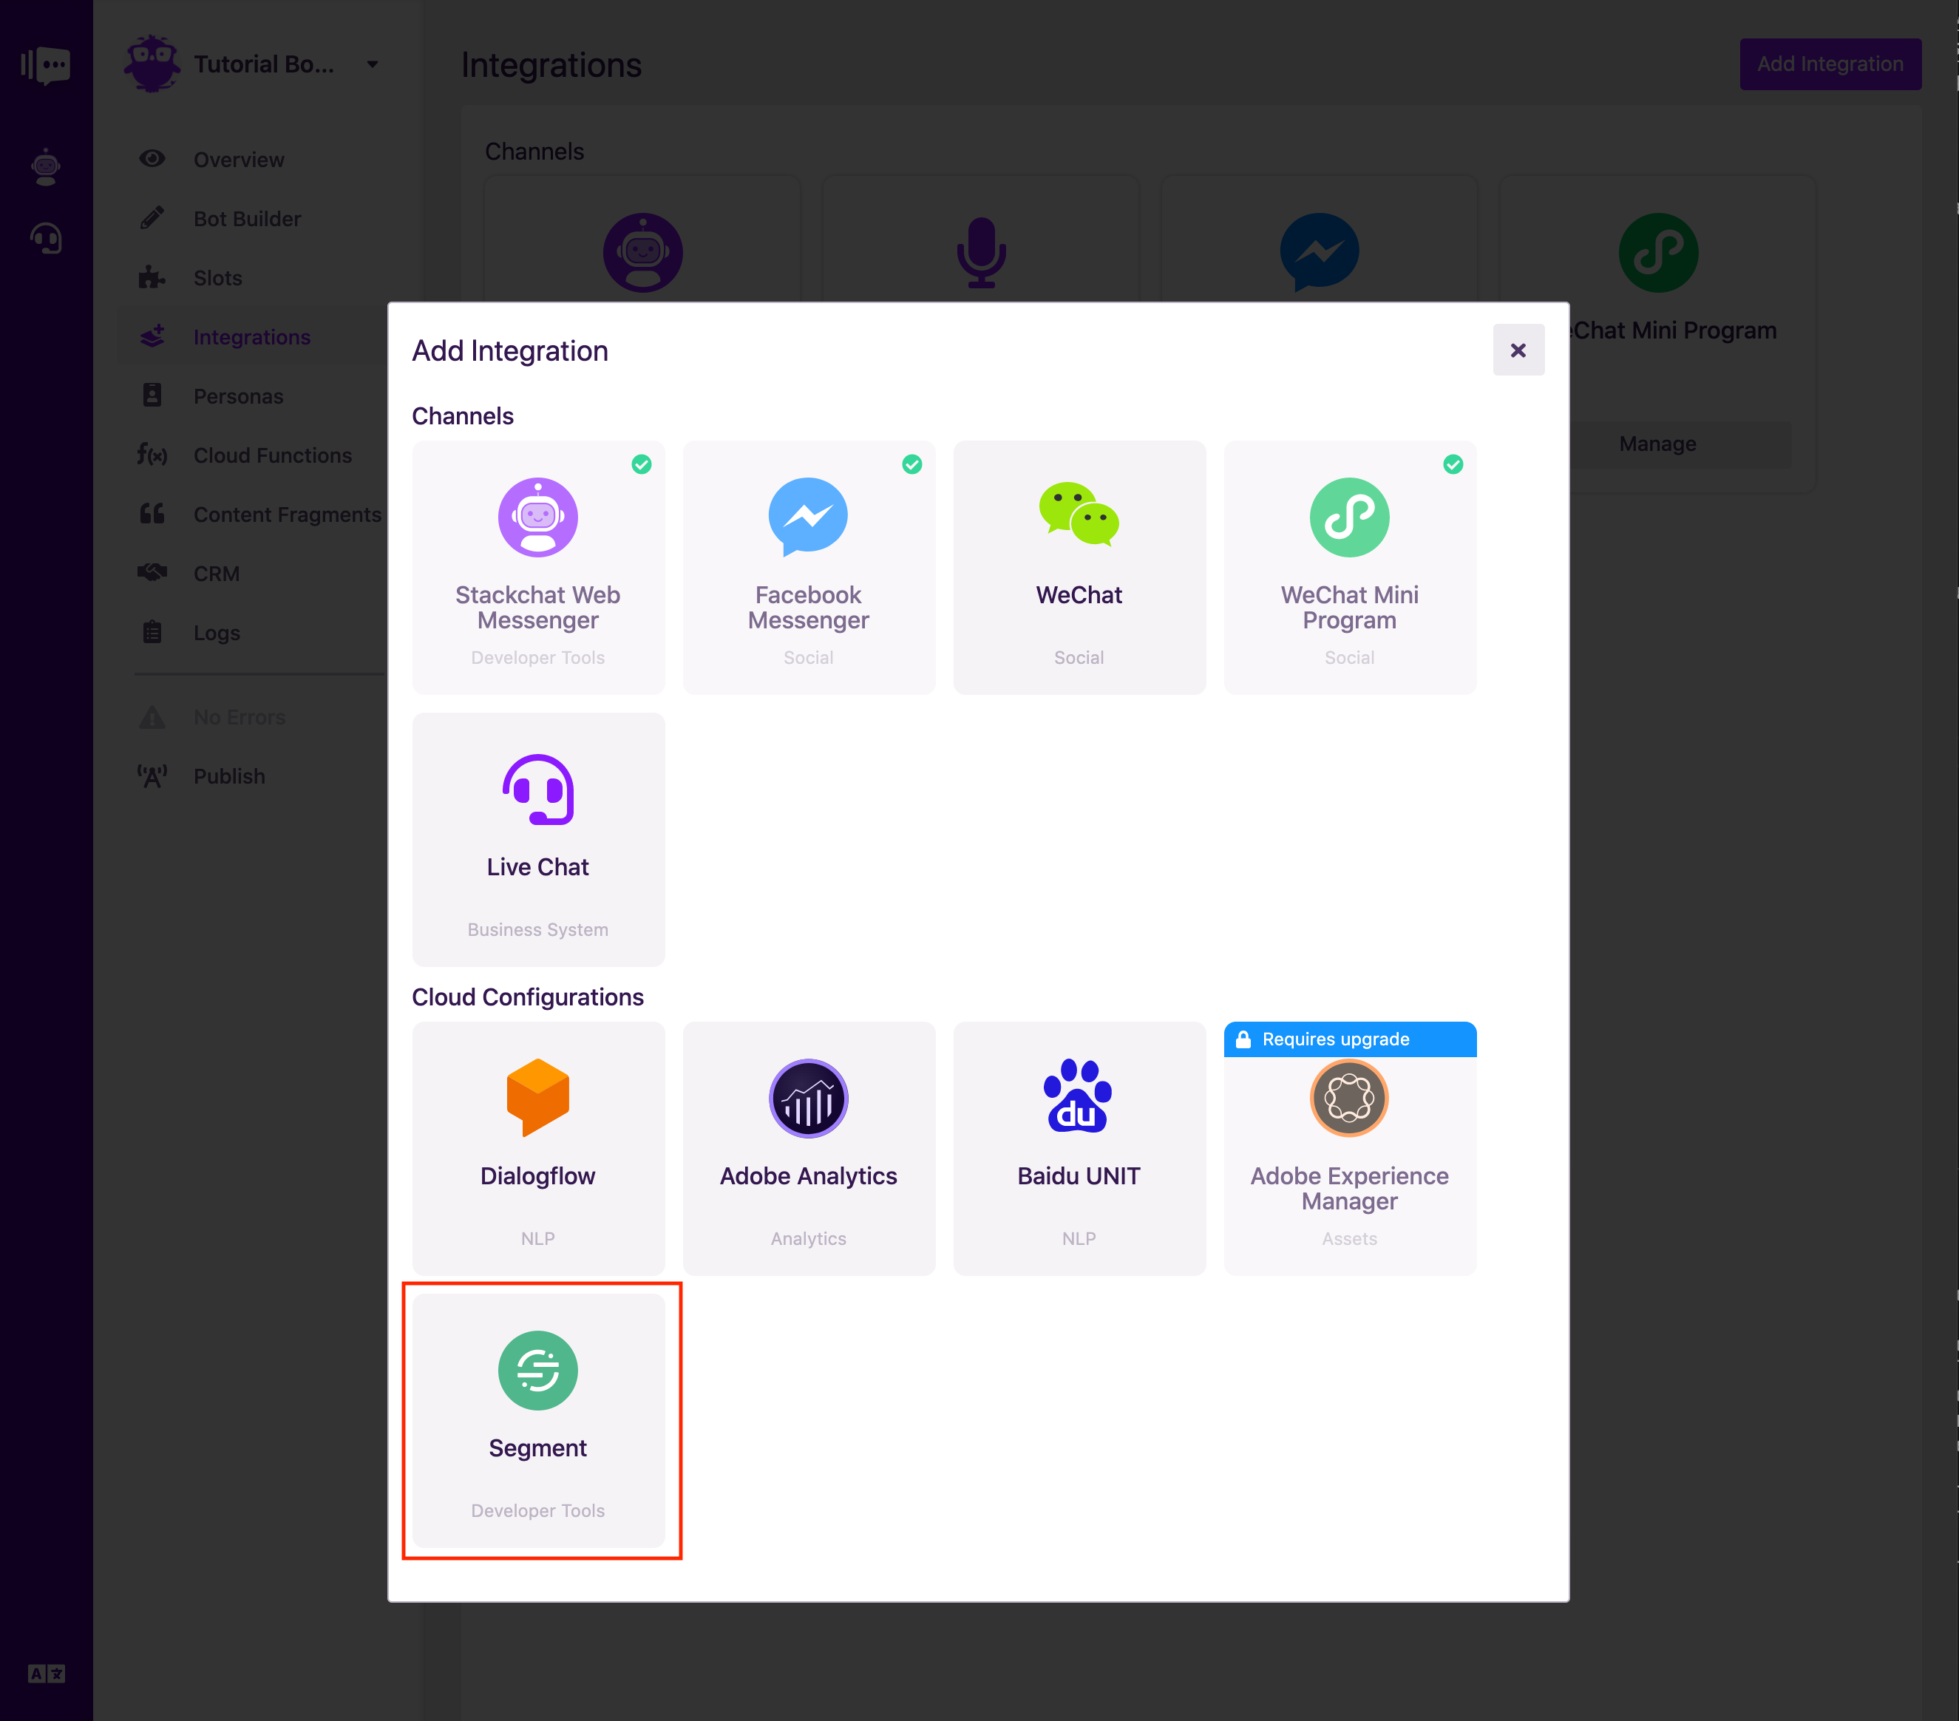Click background WeChat Mini Program icon
Screen dimensions: 1959x1721
click(x=1658, y=252)
